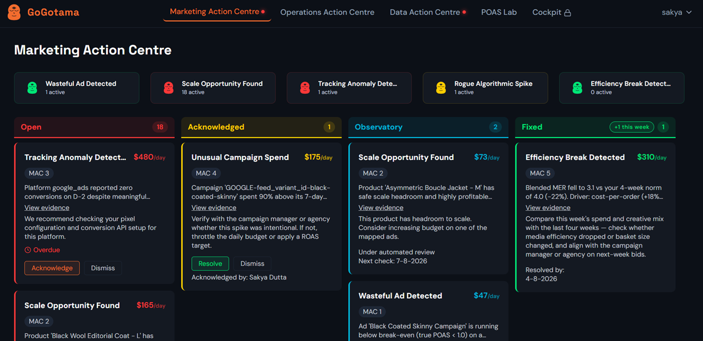The image size is (703, 341).
Task: Select the Efficiency Break filter card
Action: (x=622, y=88)
